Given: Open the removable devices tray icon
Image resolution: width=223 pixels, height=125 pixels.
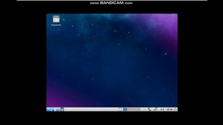Looking at the screenshot, I should [149, 109].
